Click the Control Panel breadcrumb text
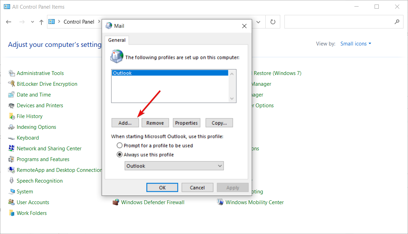 tap(79, 22)
